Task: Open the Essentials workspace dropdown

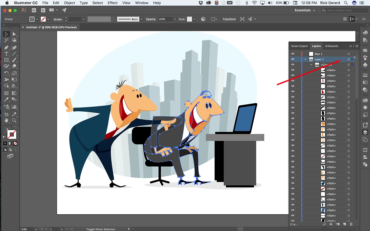Action: tap(305, 10)
